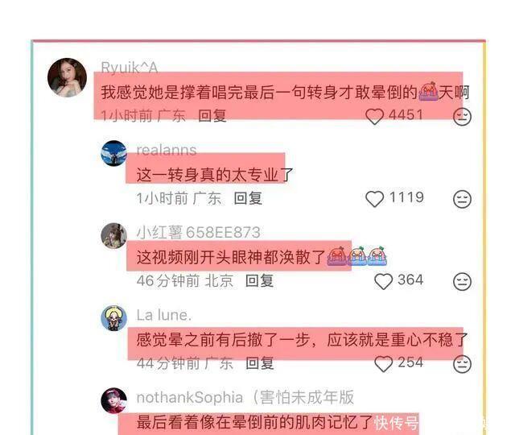Open the realanns username link

tap(167, 150)
